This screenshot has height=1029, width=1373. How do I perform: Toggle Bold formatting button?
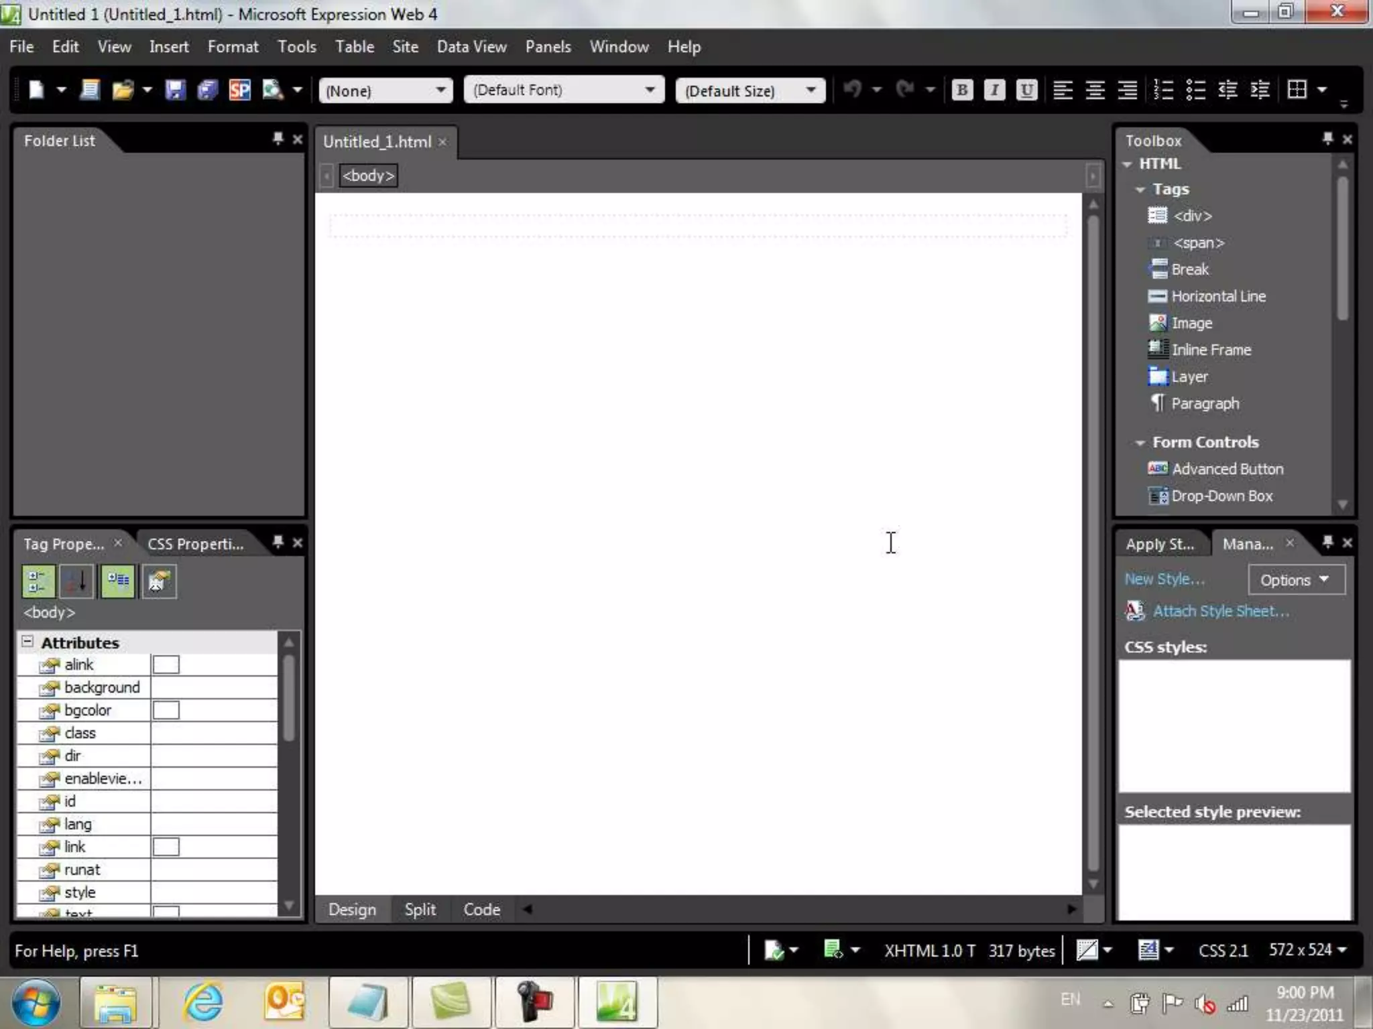961,90
